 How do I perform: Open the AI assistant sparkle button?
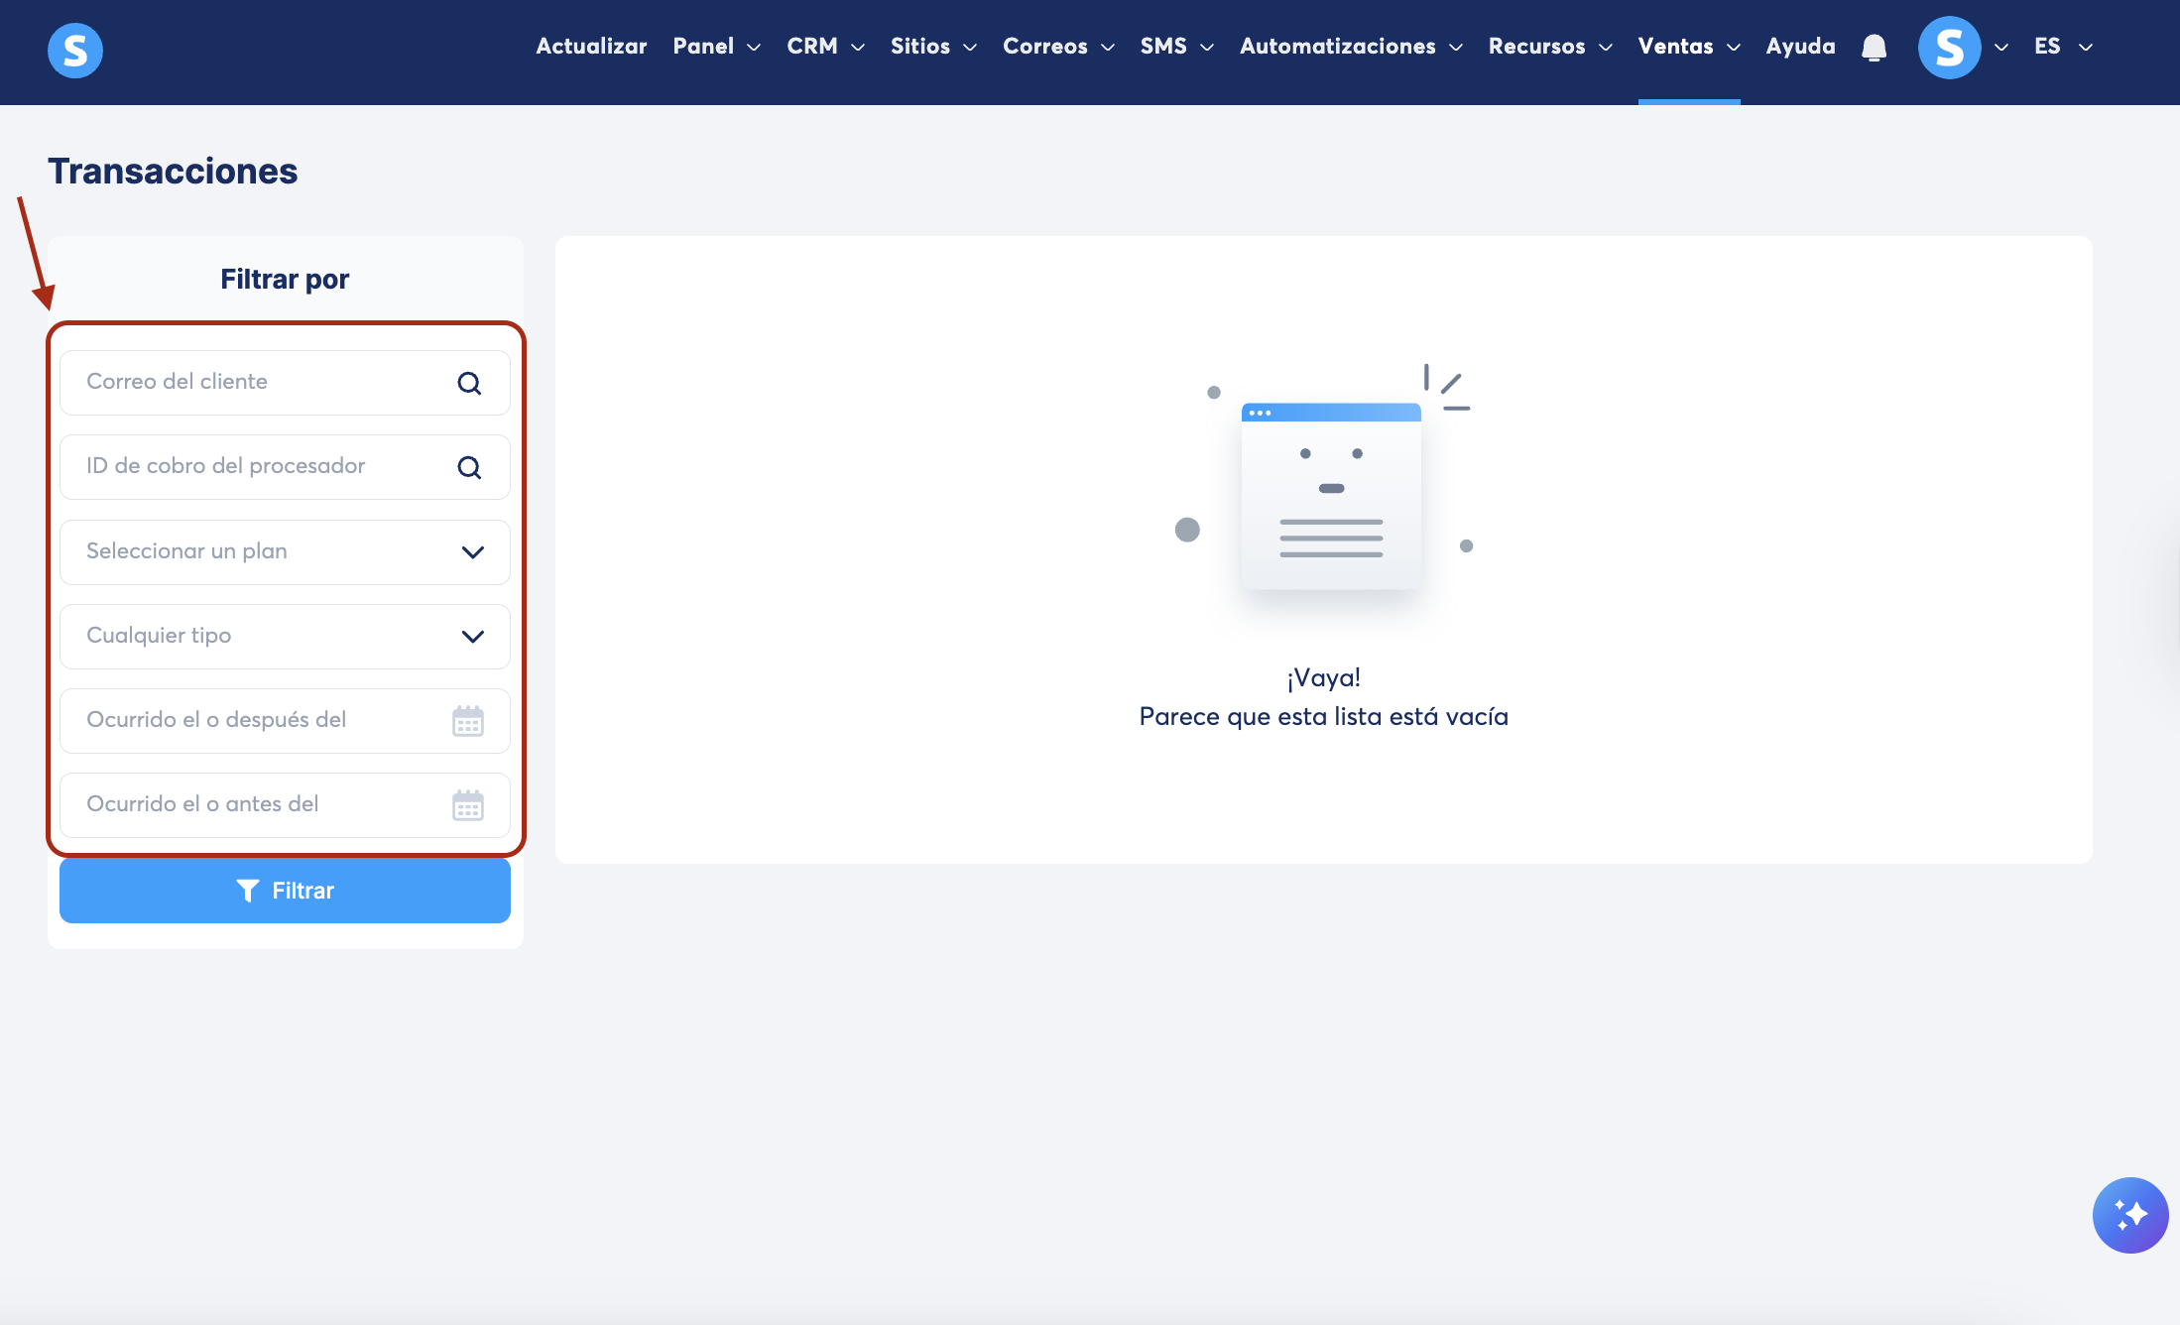(x=2129, y=1215)
